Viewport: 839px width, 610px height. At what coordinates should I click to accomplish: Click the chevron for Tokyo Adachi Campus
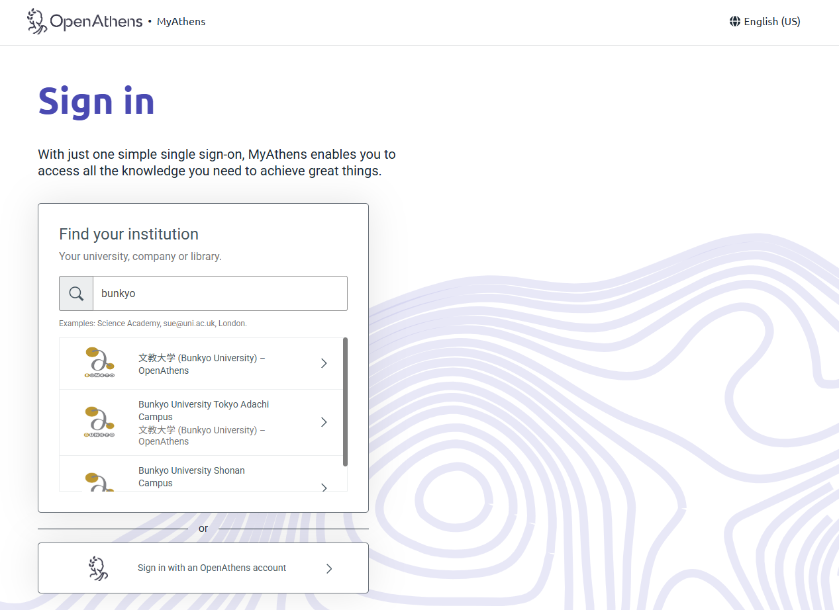coord(324,422)
